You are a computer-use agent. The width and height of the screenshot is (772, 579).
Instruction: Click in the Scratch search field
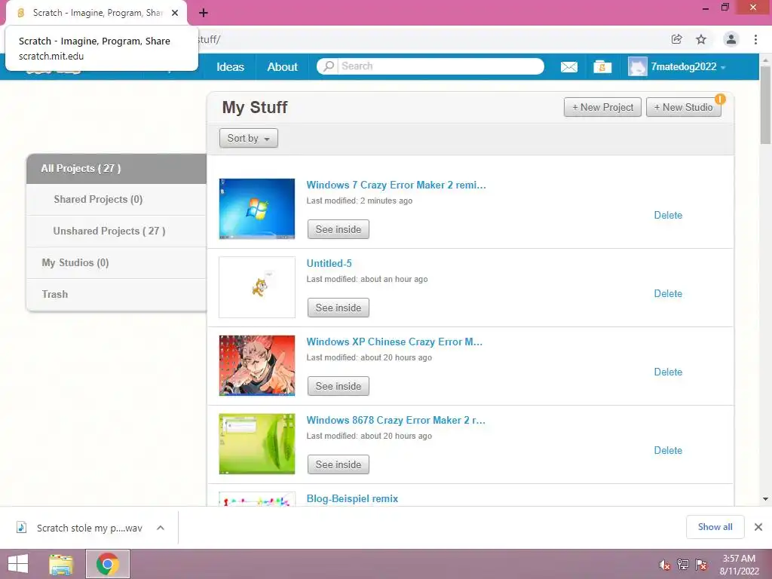[x=440, y=66]
